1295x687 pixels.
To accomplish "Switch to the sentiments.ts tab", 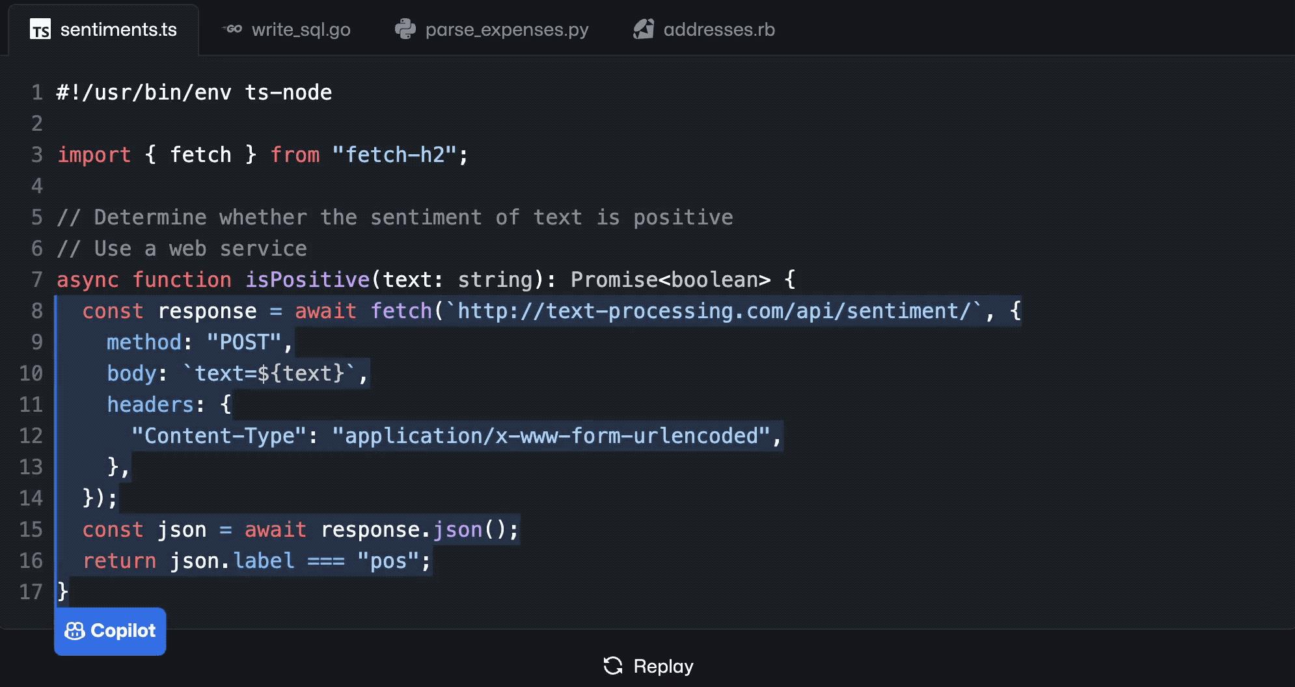I will click(x=118, y=30).
